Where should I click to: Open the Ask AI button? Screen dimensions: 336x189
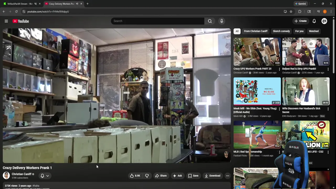coord(177,176)
